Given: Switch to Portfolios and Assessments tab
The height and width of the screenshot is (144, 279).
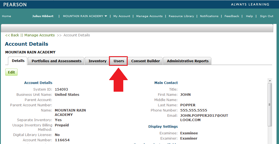Looking at the screenshot, I should 56,61.
